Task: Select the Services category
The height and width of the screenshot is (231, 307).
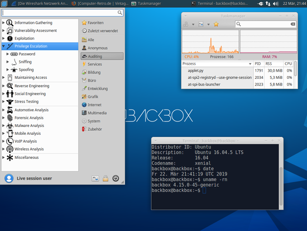Action: pyautogui.click(x=102, y=64)
